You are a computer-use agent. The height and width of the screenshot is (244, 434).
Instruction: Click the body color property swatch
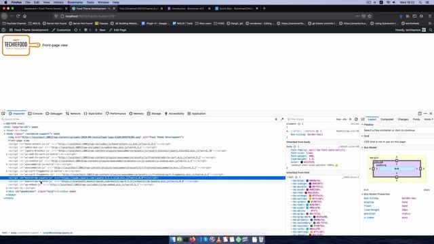tap(302, 162)
